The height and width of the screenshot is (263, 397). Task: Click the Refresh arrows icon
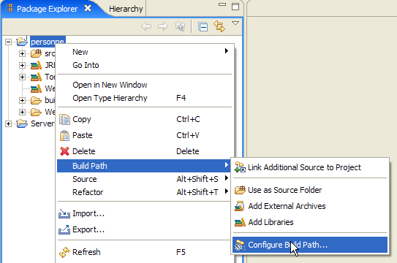coord(64,252)
